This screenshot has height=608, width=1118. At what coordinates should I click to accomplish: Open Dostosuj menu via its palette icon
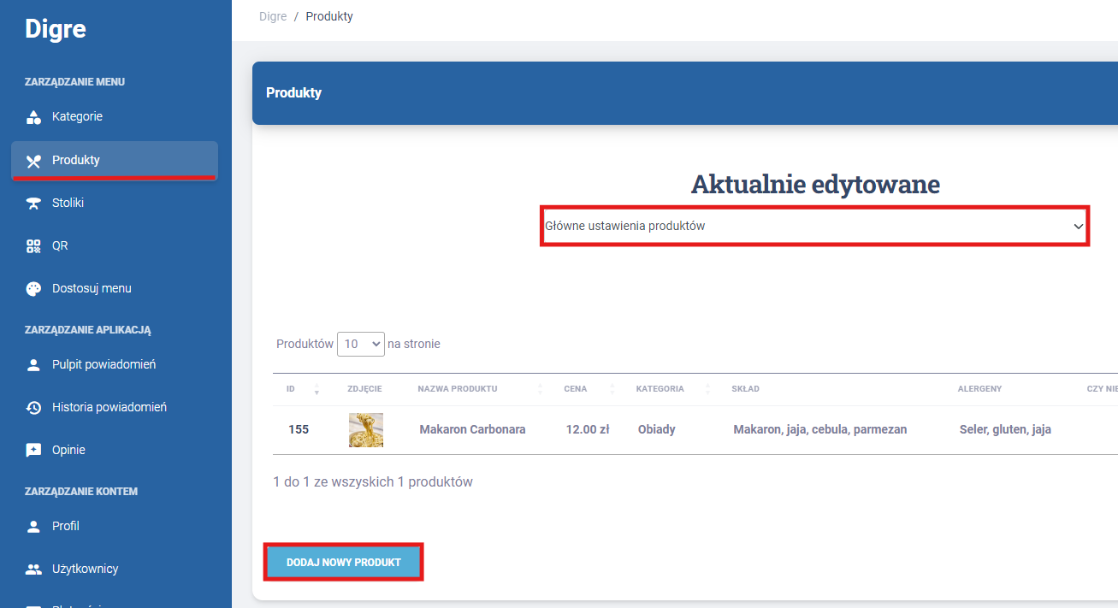pyautogui.click(x=33, y=288)
